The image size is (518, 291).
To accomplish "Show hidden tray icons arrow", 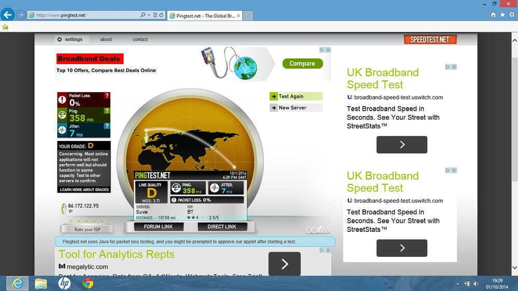I will coord(458,284).
